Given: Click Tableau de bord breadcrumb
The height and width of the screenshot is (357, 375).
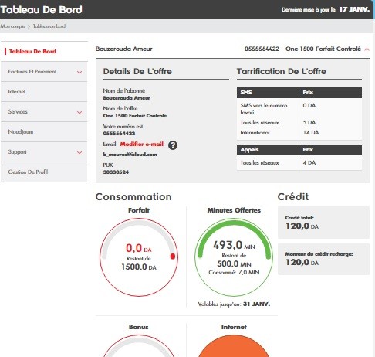Looking at the screenshot, I should [49, 26].
